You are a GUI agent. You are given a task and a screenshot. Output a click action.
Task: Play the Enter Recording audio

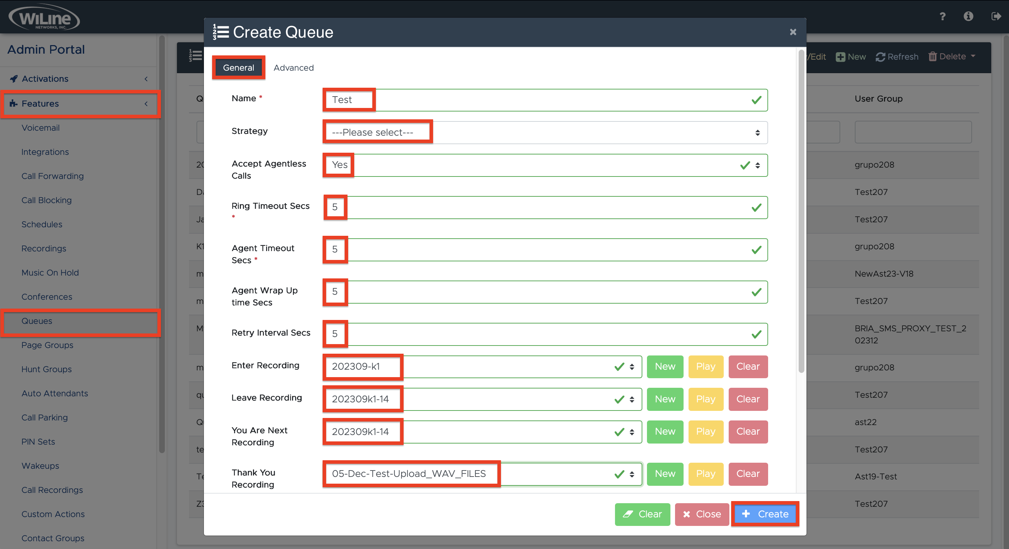(706, 367)
